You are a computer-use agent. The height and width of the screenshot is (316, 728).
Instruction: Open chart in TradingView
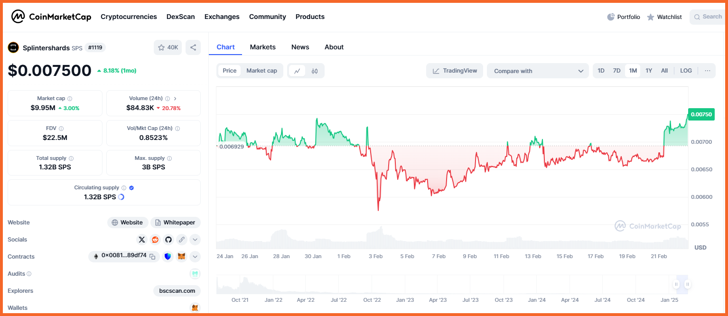click(x=455, y=71)
